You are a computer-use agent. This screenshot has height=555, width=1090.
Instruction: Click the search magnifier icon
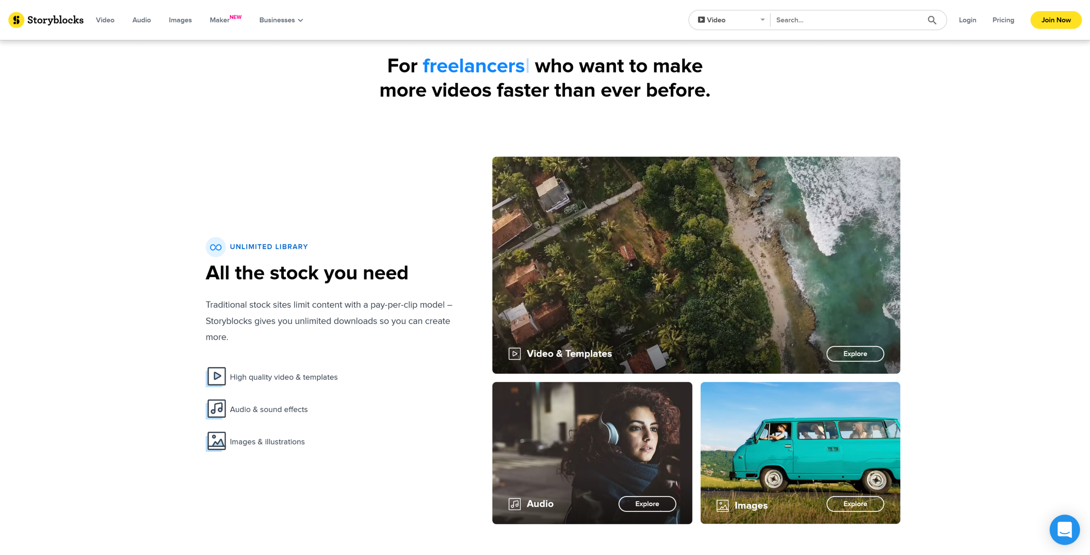coord(932,20)
